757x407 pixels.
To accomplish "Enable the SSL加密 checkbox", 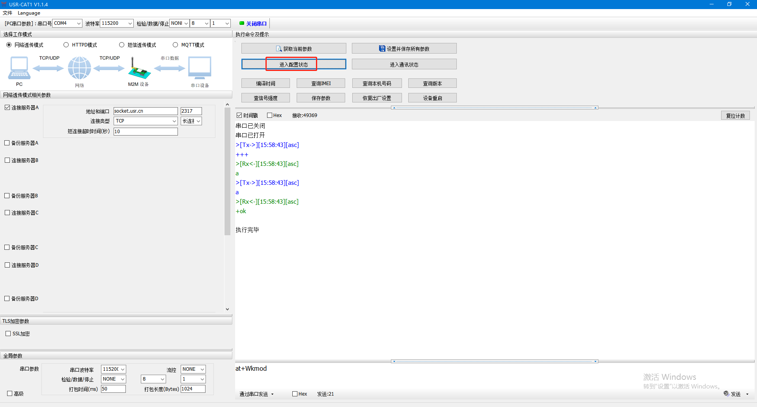I will pos(8,334).
